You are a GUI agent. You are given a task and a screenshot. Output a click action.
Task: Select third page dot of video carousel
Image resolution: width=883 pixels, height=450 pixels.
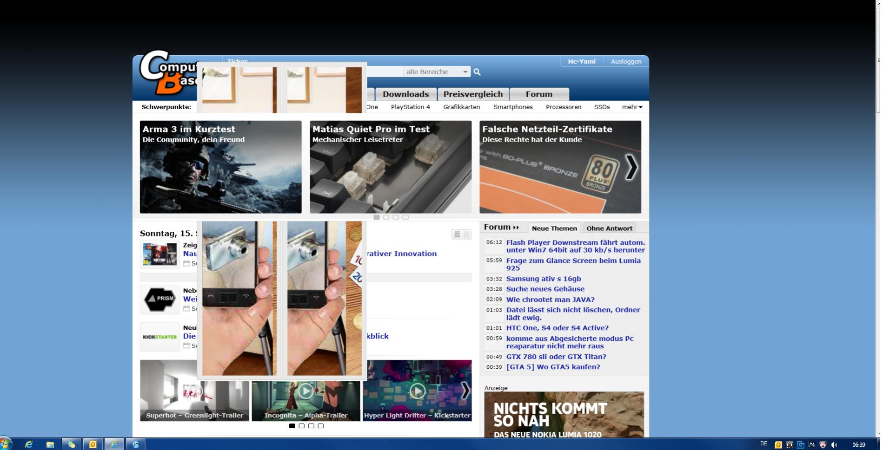[311, 426]
